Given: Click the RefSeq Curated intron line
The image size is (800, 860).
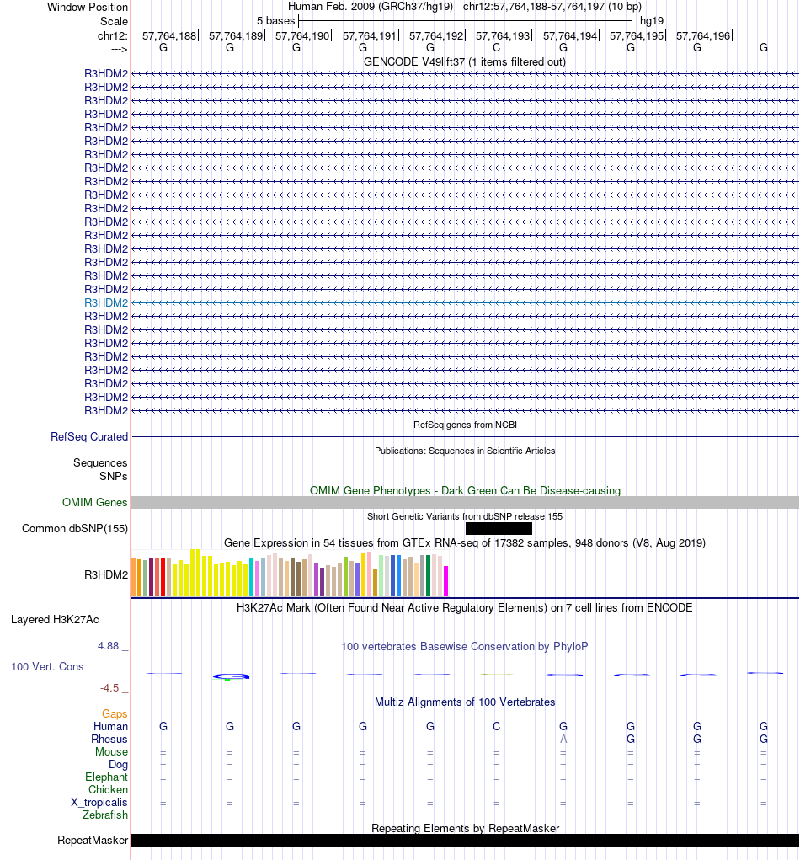Looking at the screenshot, I should pyautogui.click(x=465, y=436).
